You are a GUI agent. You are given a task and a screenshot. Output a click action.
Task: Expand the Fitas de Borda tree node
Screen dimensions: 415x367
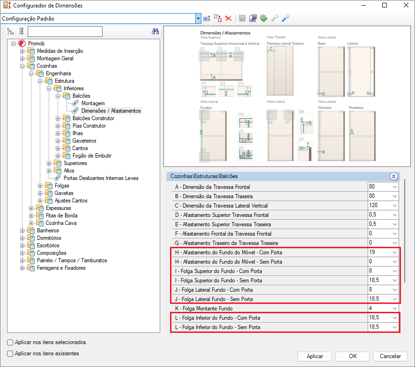click(x=31, y=216)
